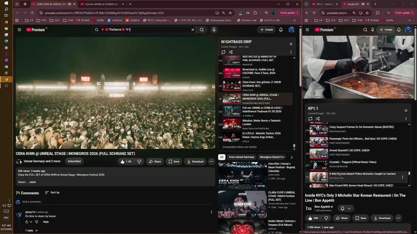The height and width of the screenshot is (234, 417).
Task: Dislike the CERA KHIN video
Action: [139, 162]
